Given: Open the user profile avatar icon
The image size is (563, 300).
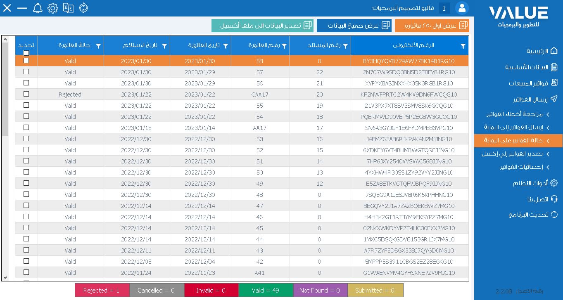Looking at the screenshot, I should (x=462, y=8).
